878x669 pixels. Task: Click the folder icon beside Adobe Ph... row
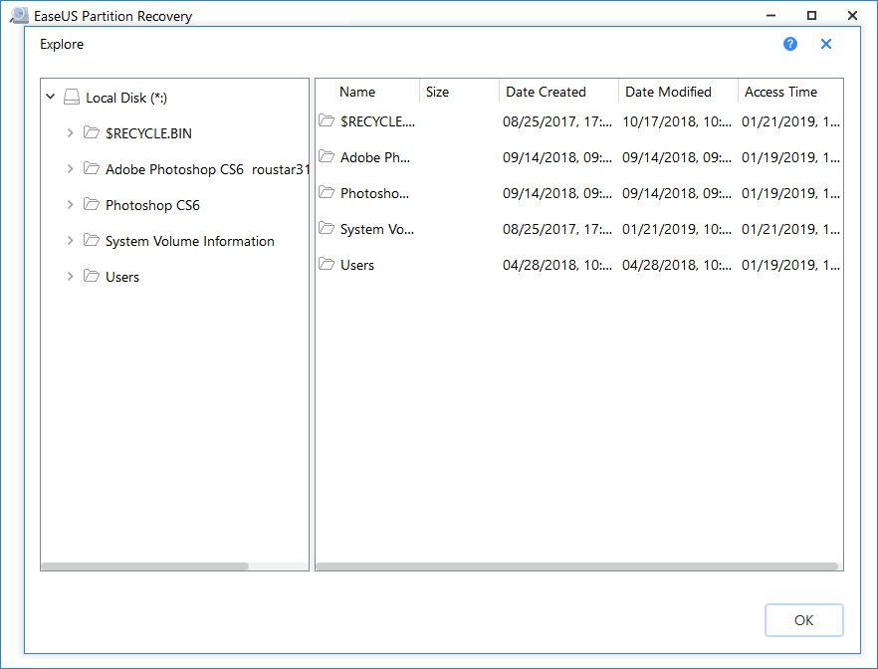(x=327, y=157)
